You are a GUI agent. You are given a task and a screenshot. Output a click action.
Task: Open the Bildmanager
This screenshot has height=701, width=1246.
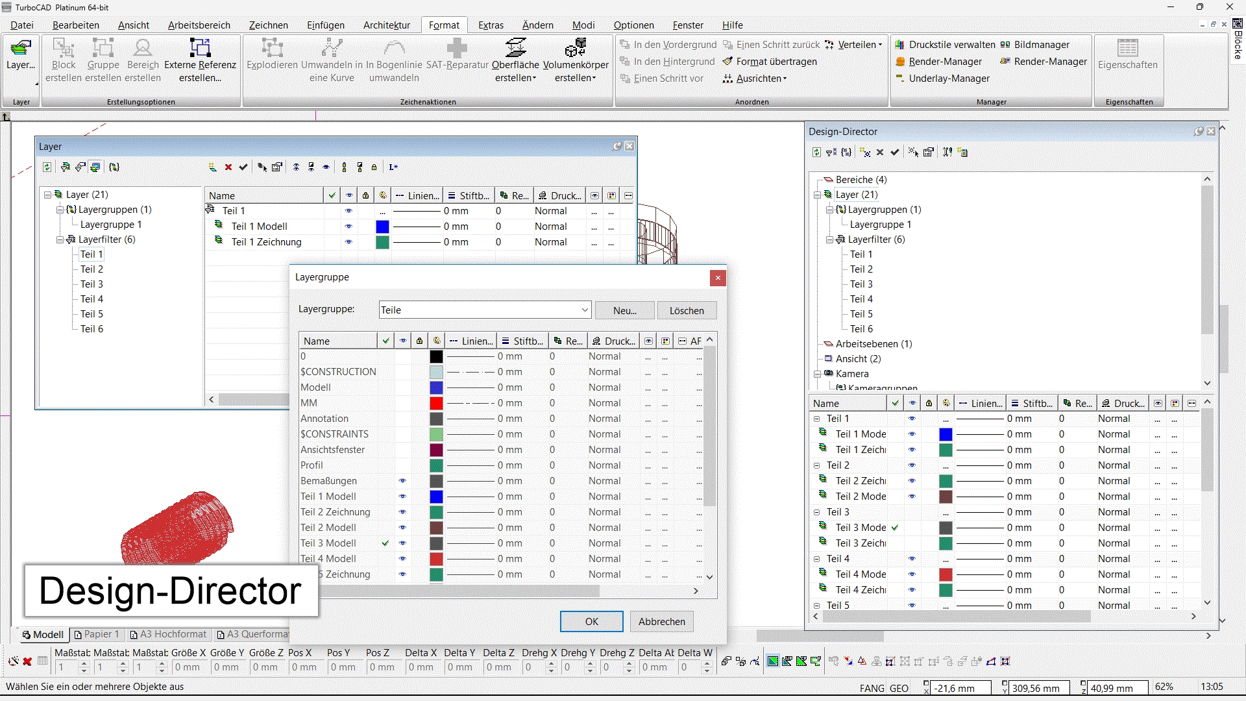click(x=1034, y=45)
